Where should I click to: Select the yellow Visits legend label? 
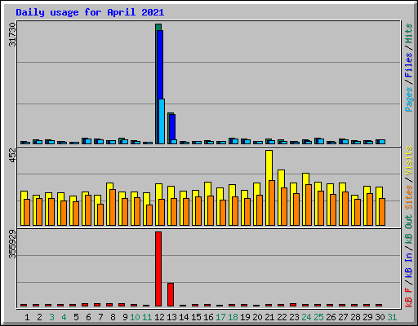pos(409,161)
